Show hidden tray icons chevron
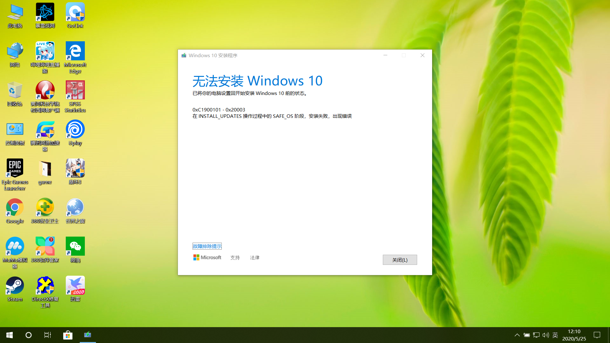This screenshot has width=610, height=343. click(x=517, y=335)
